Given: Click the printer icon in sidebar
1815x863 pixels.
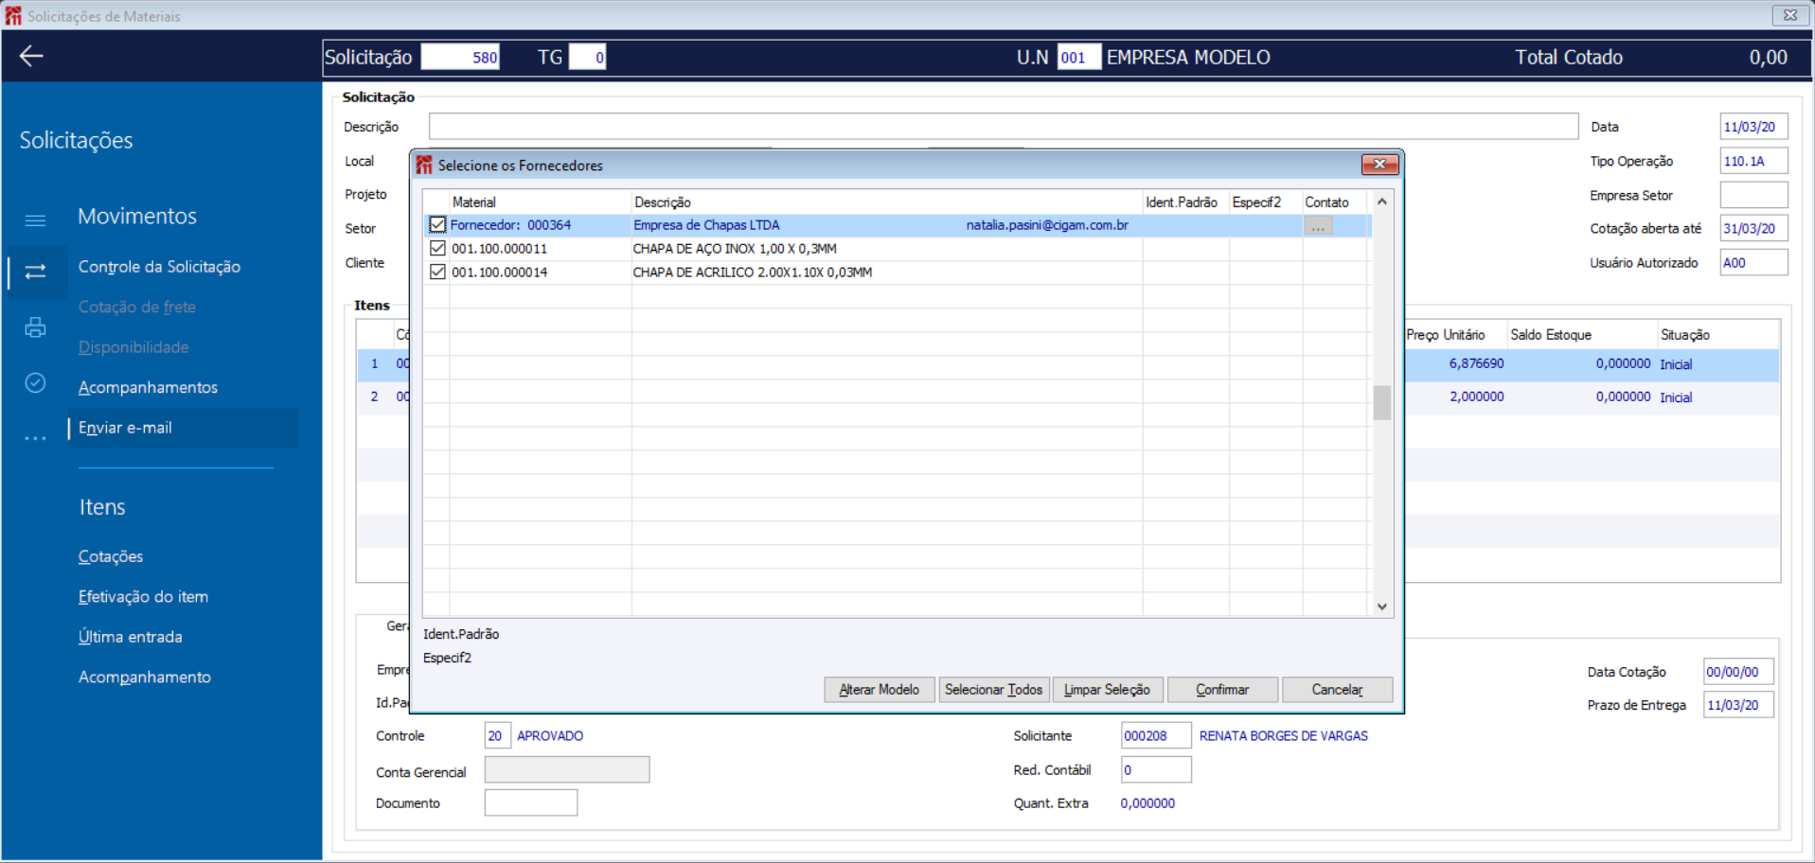Looking at the screenshot, I should coord(35,327).
